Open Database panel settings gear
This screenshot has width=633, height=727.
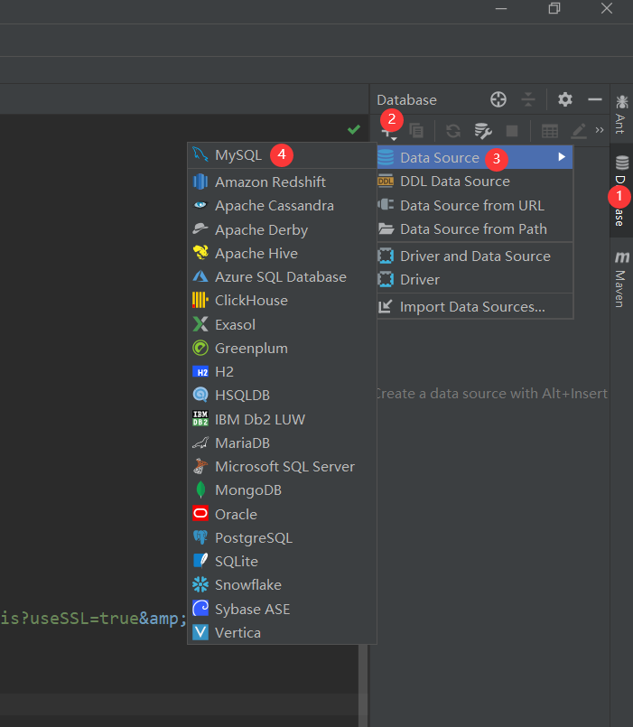pos(565,99)
